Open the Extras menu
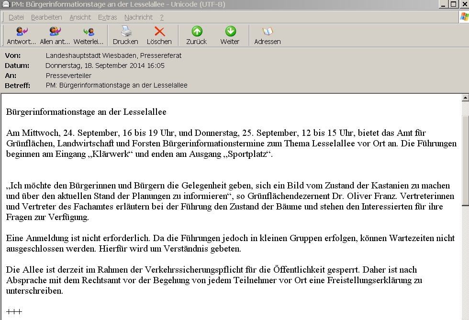The height and width of the screenshot is (320, 469). (107, 17)
